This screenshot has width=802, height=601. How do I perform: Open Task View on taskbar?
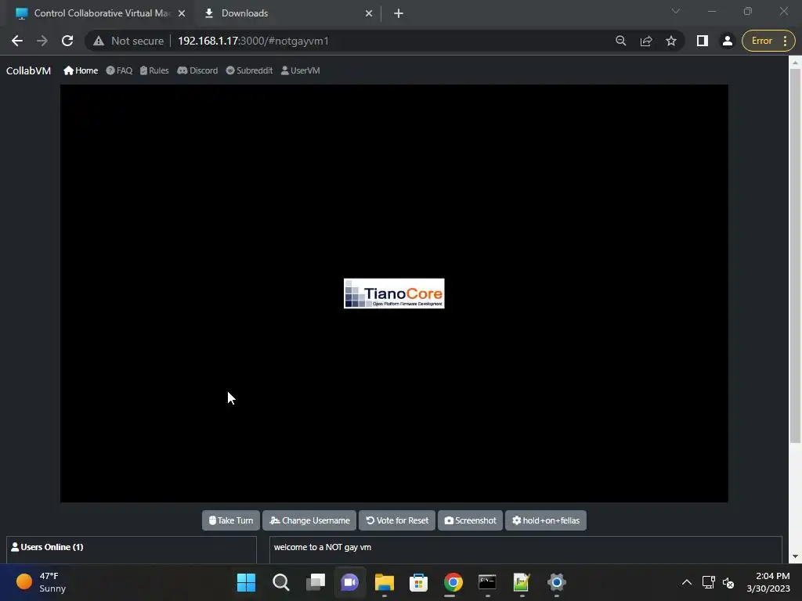(x=315, y=582)
